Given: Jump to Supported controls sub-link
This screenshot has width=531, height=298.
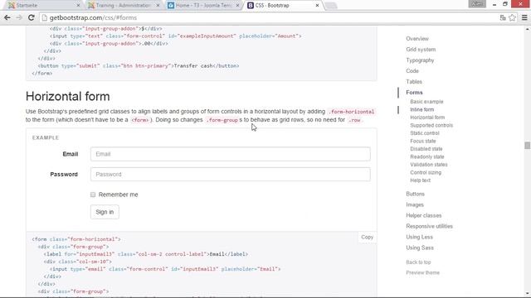Looking at the screenshot, I should (x=431, y=125).
